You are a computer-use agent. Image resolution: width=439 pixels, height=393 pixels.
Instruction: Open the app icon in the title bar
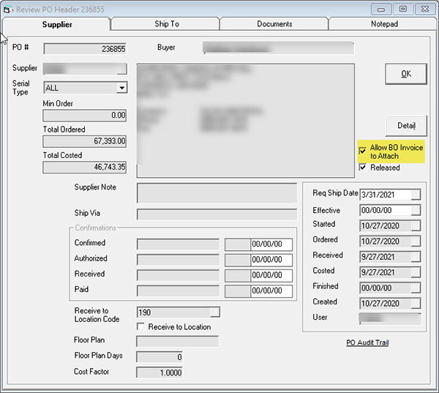coord(7,10)
